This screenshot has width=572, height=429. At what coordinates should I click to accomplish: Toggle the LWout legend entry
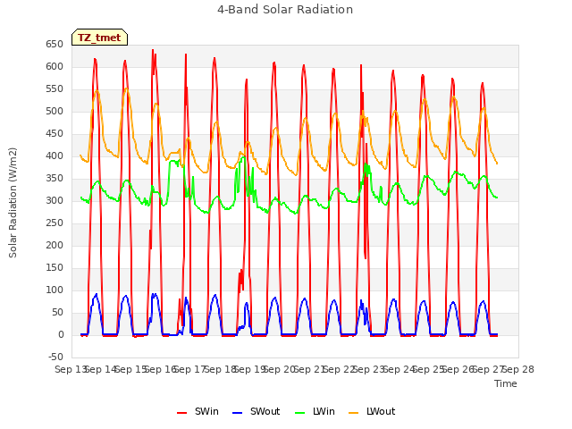372,411
